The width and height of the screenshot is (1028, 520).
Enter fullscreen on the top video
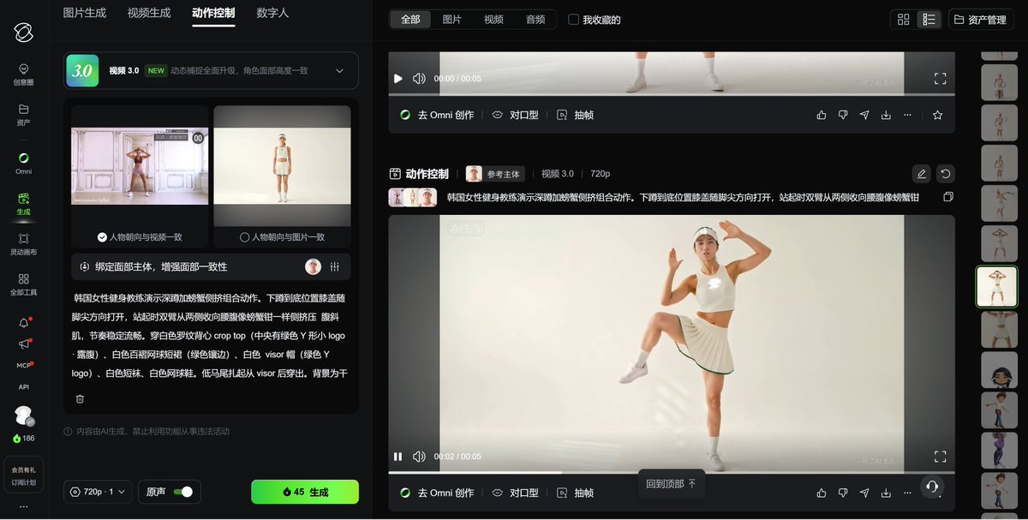click(x=940, y=78)
